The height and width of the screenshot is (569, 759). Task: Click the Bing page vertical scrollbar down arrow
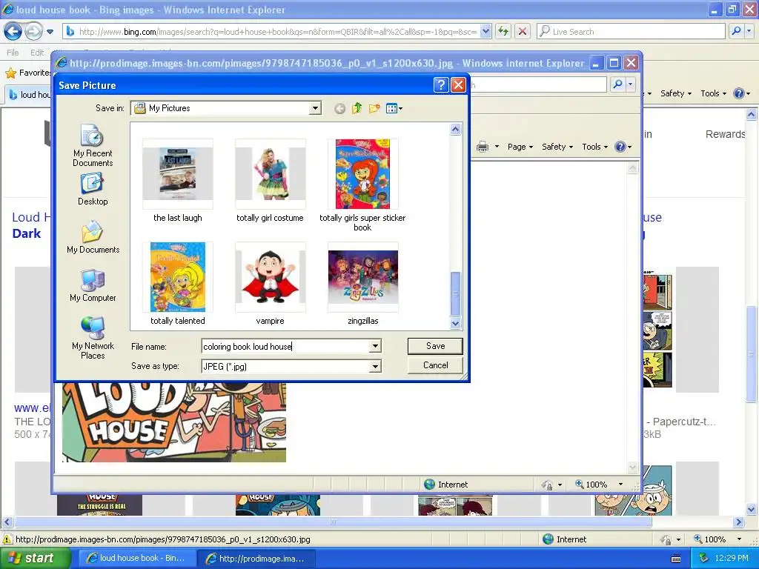[752, 510]
